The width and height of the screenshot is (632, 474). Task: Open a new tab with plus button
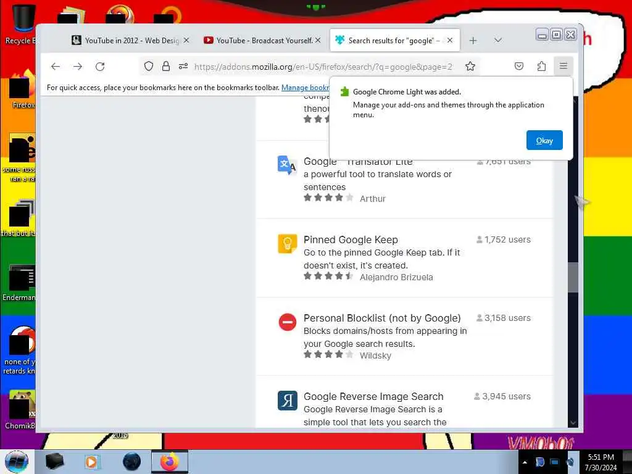473,40
